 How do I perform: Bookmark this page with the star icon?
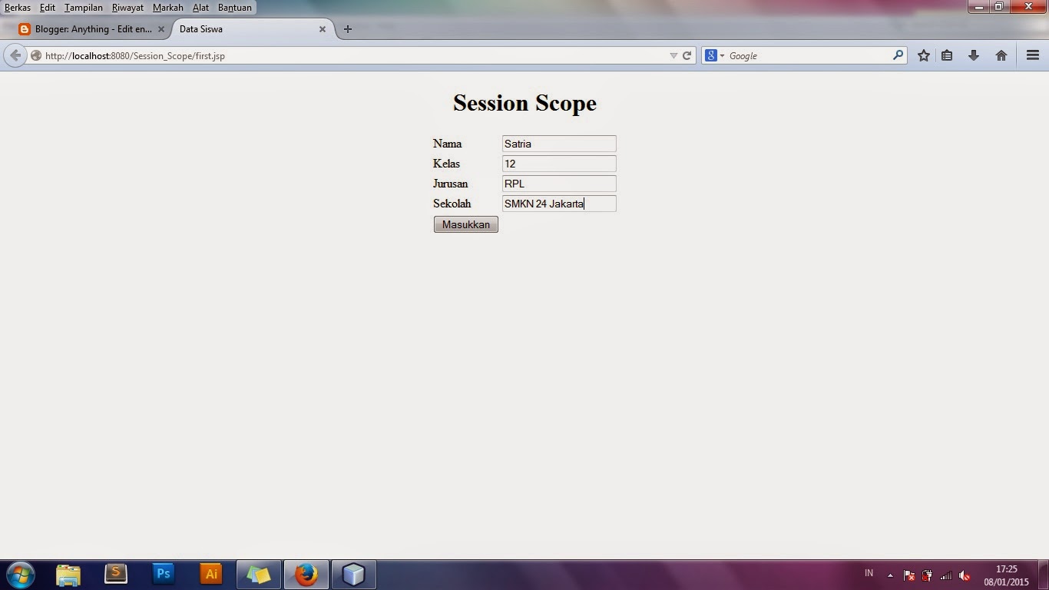924,55
